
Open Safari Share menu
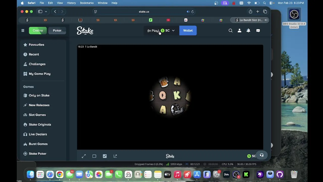(250, 12)
